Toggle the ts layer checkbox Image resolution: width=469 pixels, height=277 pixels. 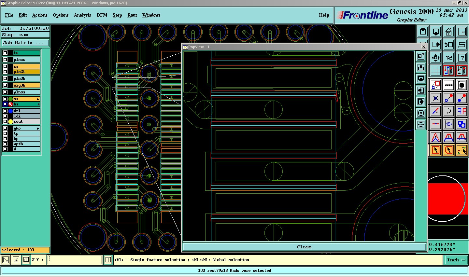coord(6,53)
